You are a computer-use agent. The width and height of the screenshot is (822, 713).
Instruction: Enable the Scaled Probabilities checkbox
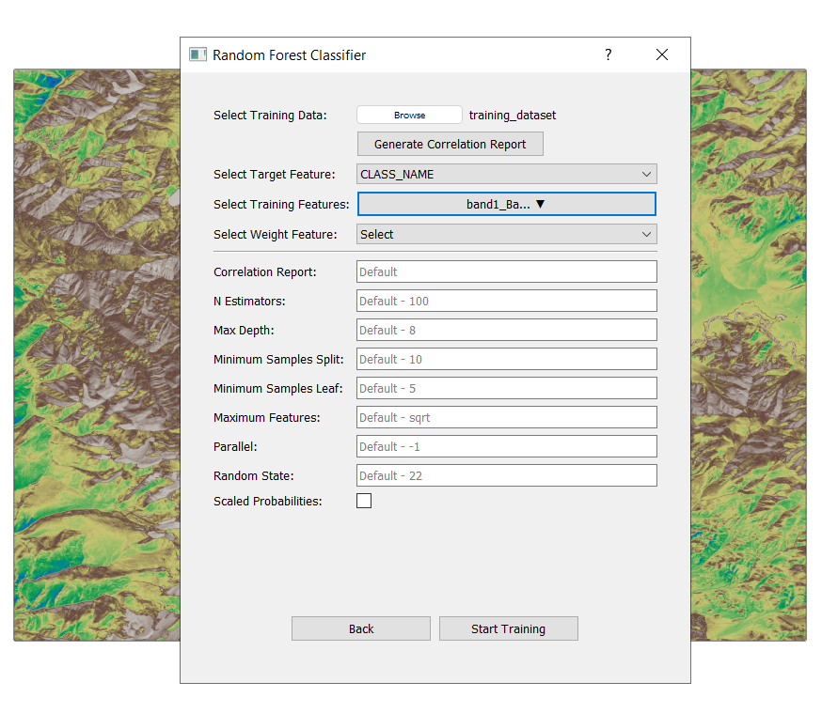point(364,501)
